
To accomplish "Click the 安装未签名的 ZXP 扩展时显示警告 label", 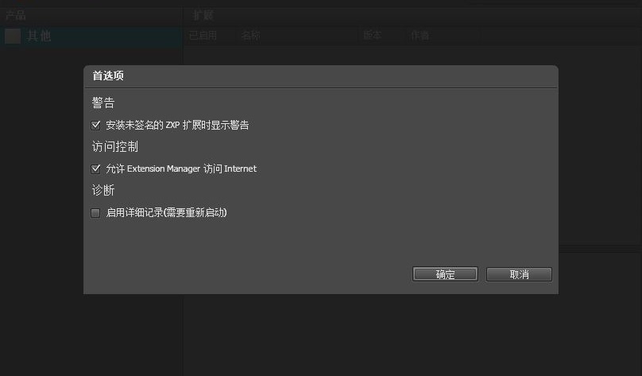I will 177,125.
